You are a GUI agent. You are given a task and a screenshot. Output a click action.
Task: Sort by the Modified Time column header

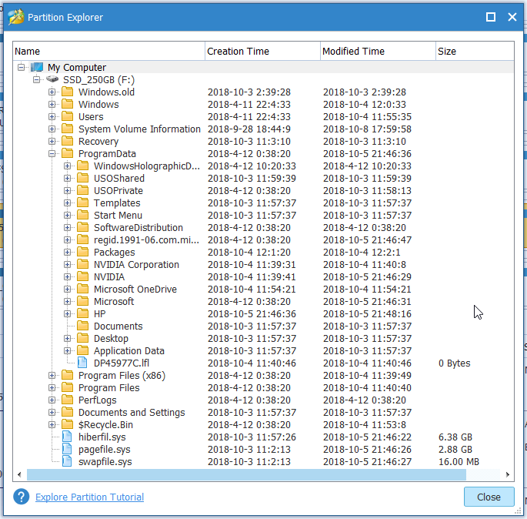point(378,51)
